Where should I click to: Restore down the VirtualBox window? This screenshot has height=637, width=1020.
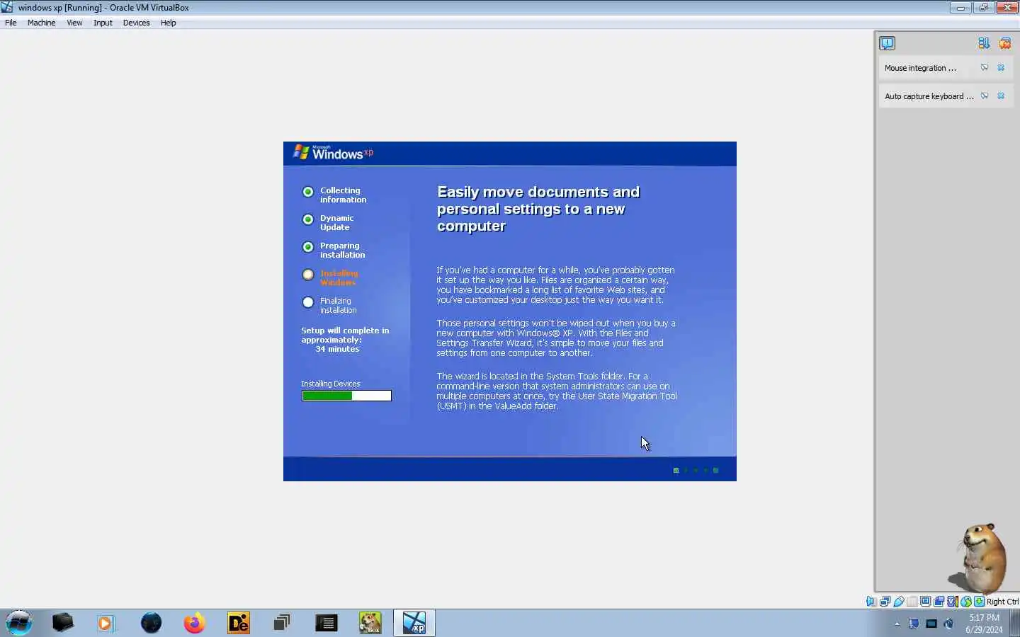983,8
